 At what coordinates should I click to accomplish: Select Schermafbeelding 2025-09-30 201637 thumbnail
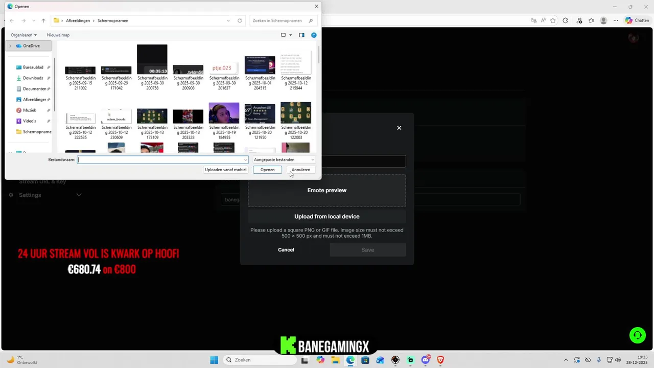pos(224,69)
